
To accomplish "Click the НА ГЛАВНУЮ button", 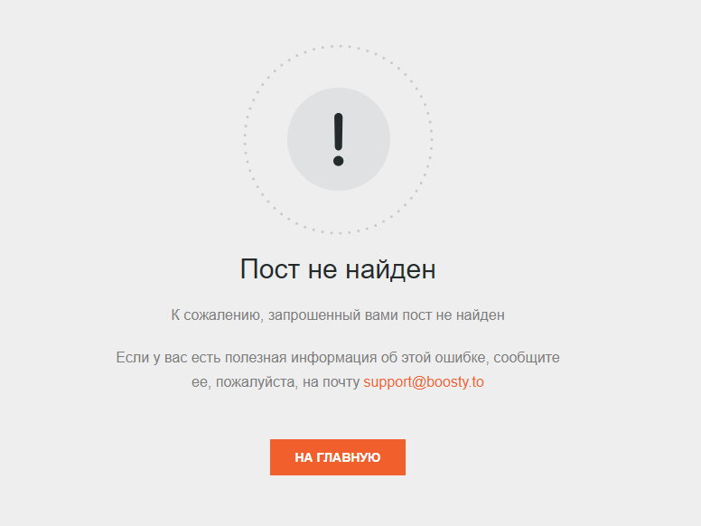I will [x=338, y=457].
